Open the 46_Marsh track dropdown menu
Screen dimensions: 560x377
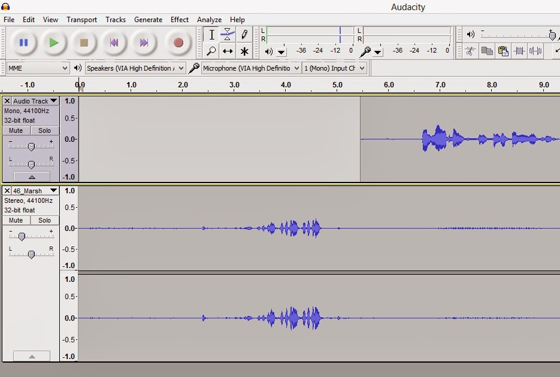tap(35, 191)
